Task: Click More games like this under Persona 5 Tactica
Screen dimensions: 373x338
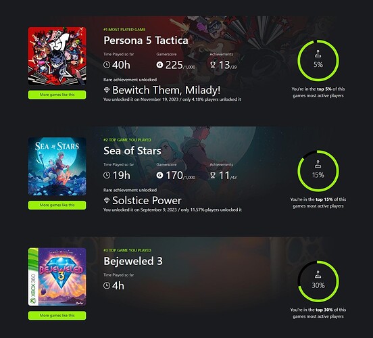Action: [x=57, y=95]
